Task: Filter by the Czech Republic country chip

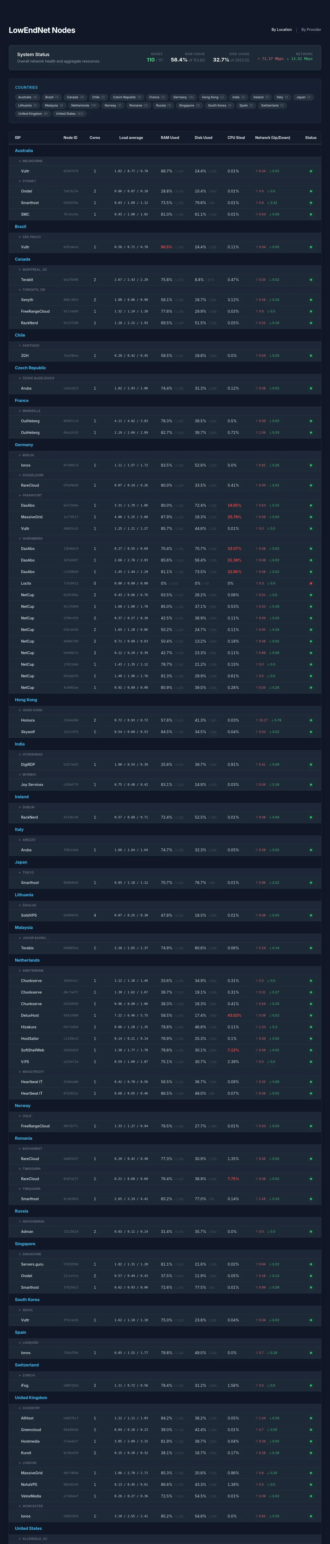Action: click(127, 97)
